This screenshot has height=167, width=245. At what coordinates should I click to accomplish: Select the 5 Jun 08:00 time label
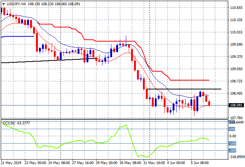200,163
